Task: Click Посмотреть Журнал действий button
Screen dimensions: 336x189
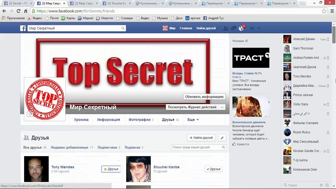Action: tap(192, 107)
